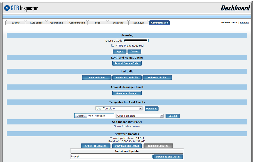The image size is (254, 162).
Task: Focus the Individual Update https:// URL field
Action: pos(112,156)
